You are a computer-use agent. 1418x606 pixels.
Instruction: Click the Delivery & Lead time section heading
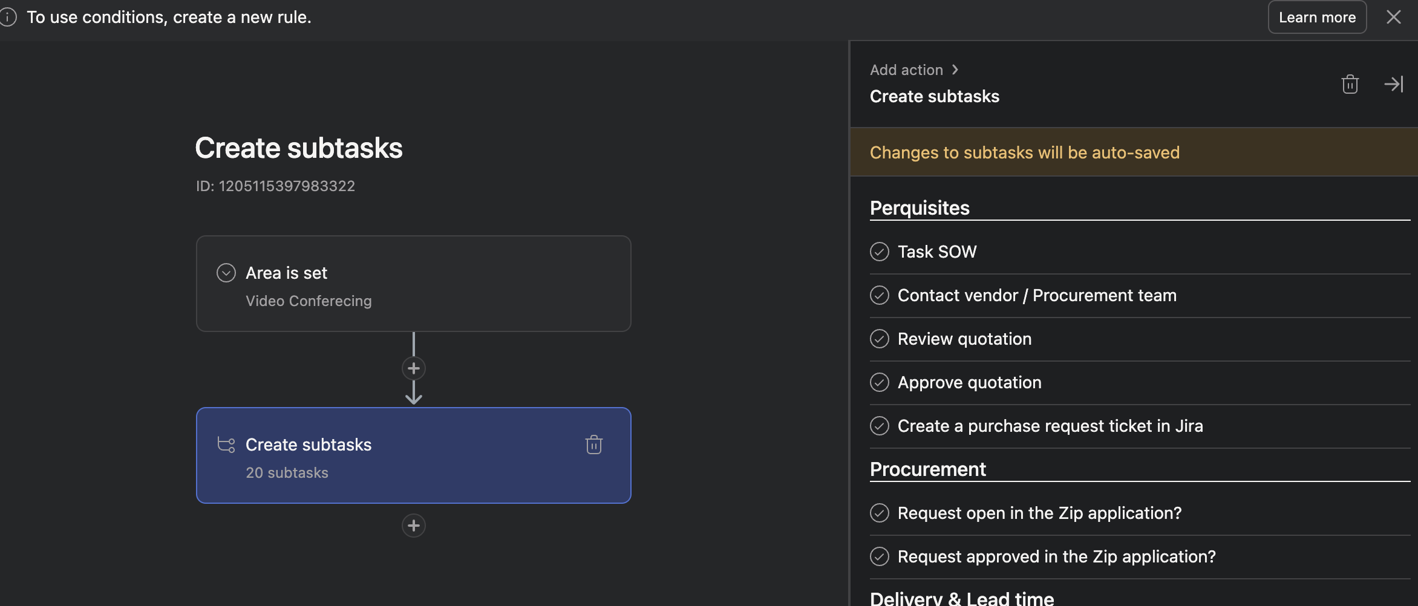tap(962, 598)
